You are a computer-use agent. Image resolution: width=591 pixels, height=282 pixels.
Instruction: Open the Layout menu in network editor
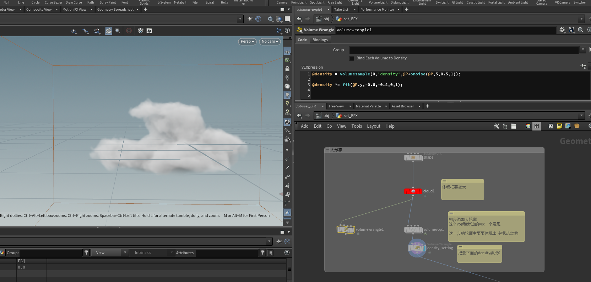[x=373, y=126]
